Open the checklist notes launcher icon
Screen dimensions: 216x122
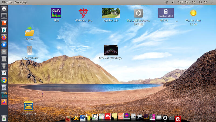[4, 73]
